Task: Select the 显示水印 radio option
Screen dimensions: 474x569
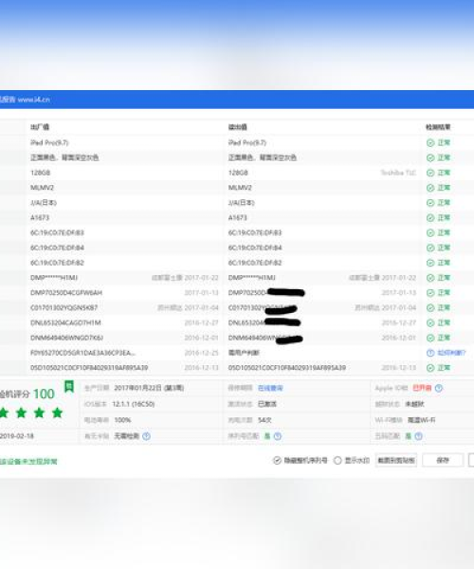Action: pyautogui.click(x=337, y=461)
